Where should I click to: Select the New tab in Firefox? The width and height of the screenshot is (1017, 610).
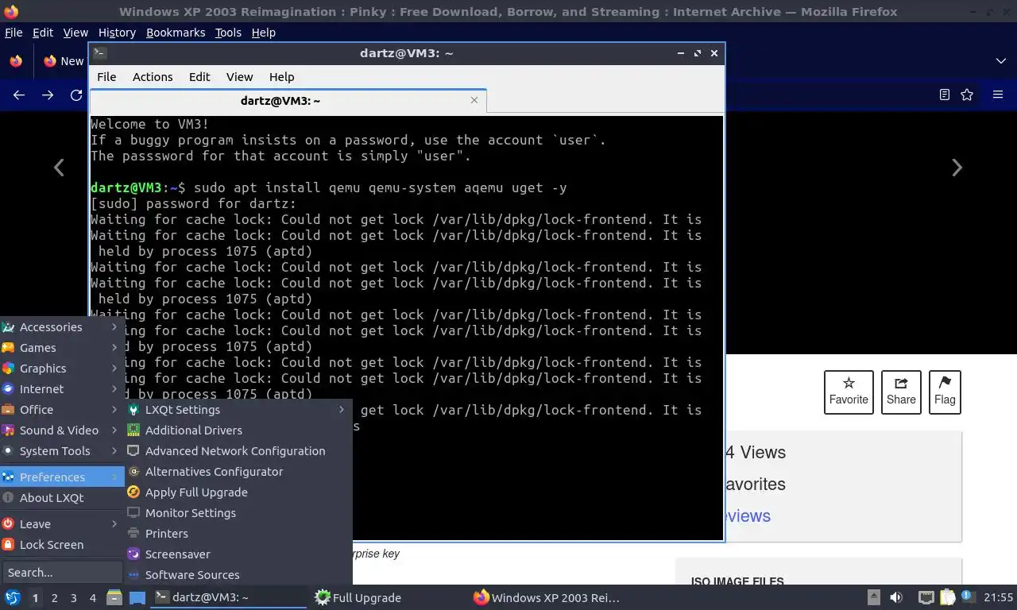pyautogui.click(x=64, y=61)
